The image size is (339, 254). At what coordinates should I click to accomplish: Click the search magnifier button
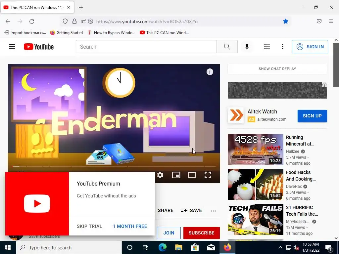227,47
